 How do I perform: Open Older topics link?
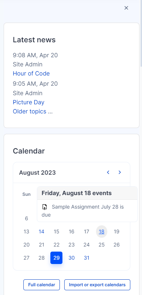[33, 111]
